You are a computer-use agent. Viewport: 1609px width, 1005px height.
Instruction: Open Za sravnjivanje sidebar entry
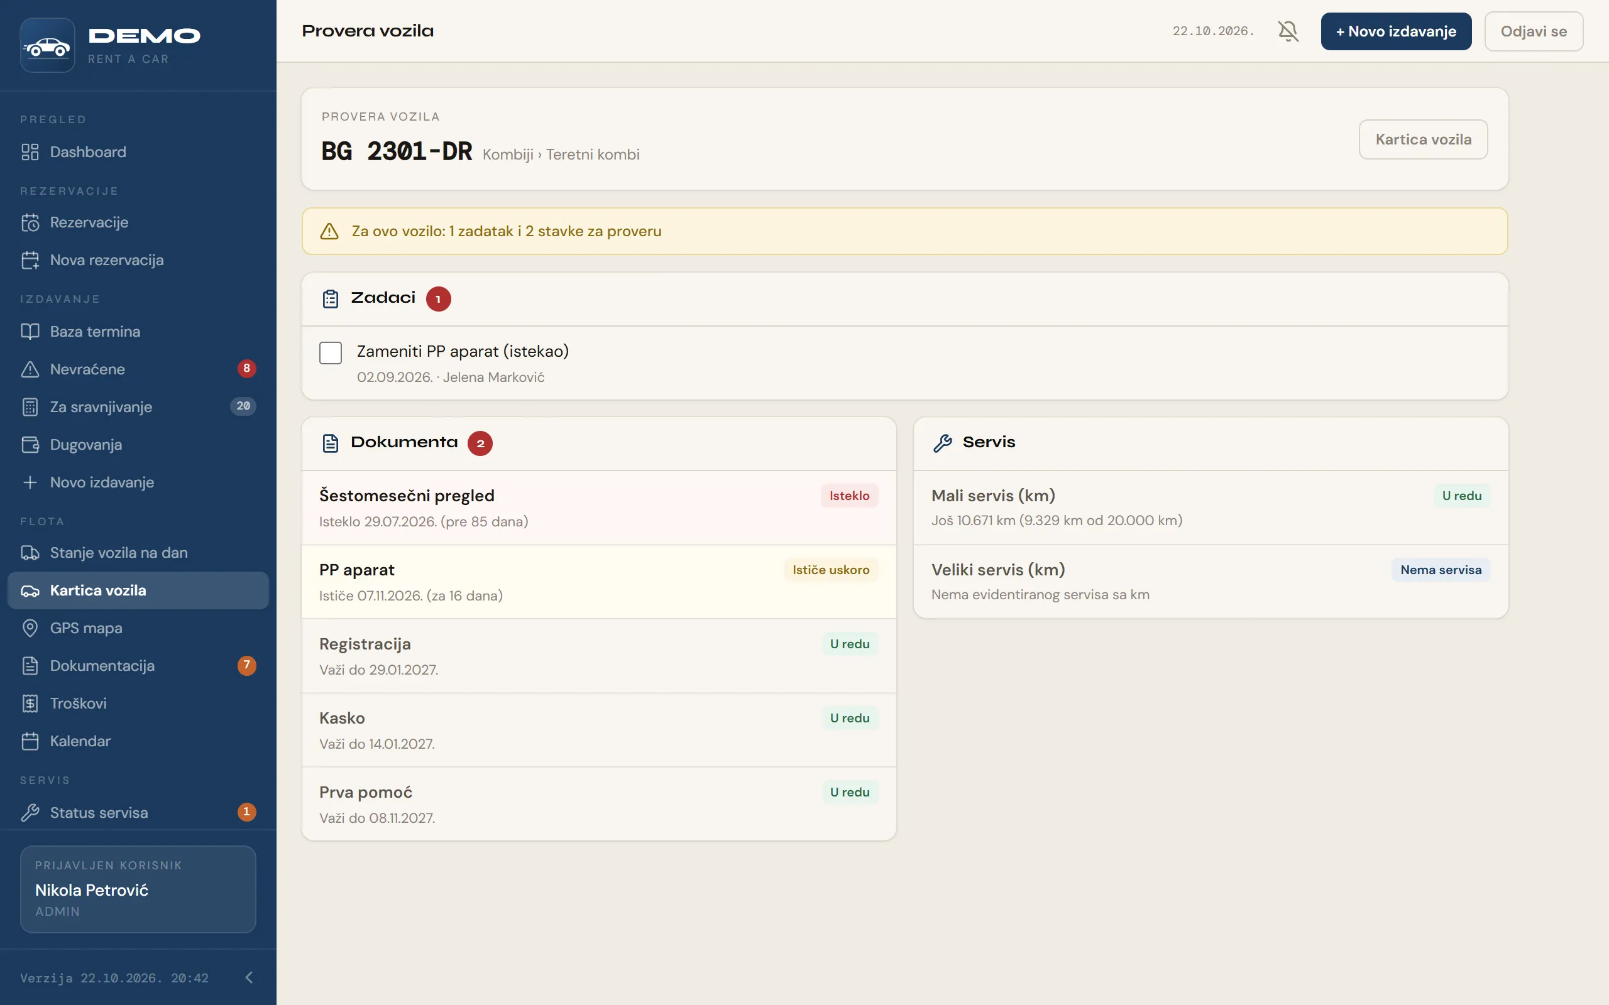coord(138,407)
